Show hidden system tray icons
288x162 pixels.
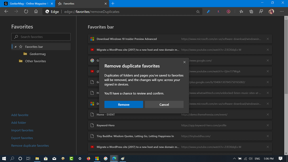point(234,159)
